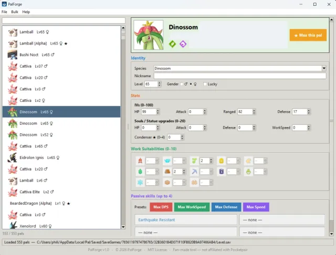Viewport: 336px width, 255px height.
Task: Increase the IV Attack stepper
Action: click(x=205, y=110)
